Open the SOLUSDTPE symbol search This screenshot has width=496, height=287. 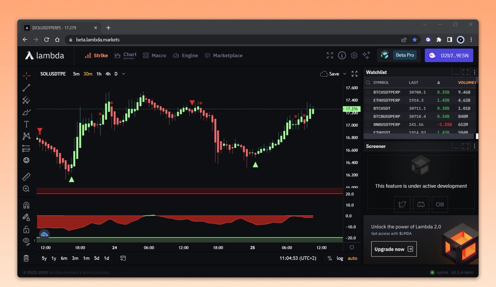pos(53,74)
